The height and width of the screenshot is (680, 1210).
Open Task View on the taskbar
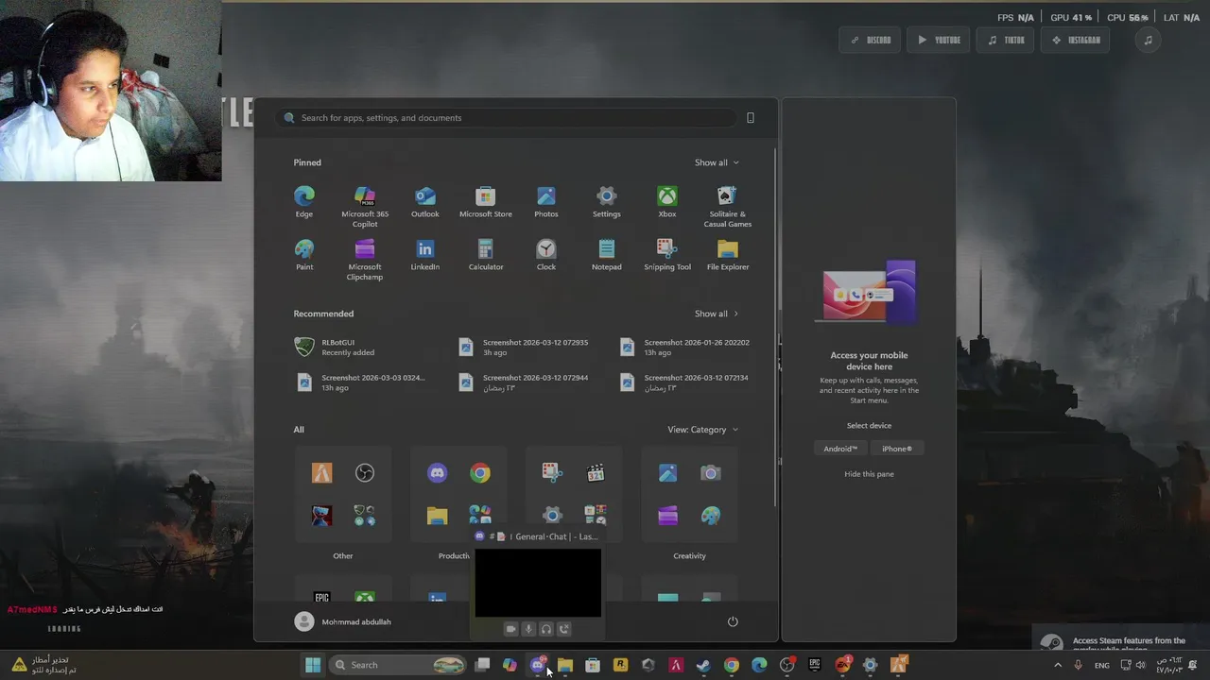pyautogui.click(x=482, y=665)
